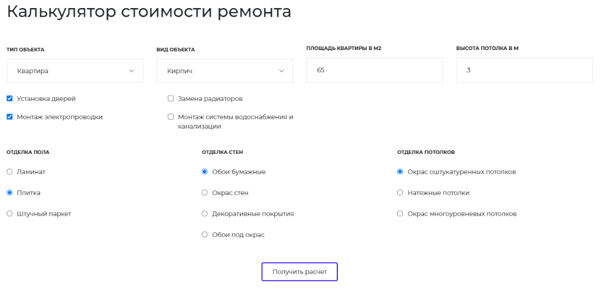Focus the Площадь квартиры в м2 field
The width and height of the screenshot is (601, 290).
pyautogui.click(x=374, y=70)
